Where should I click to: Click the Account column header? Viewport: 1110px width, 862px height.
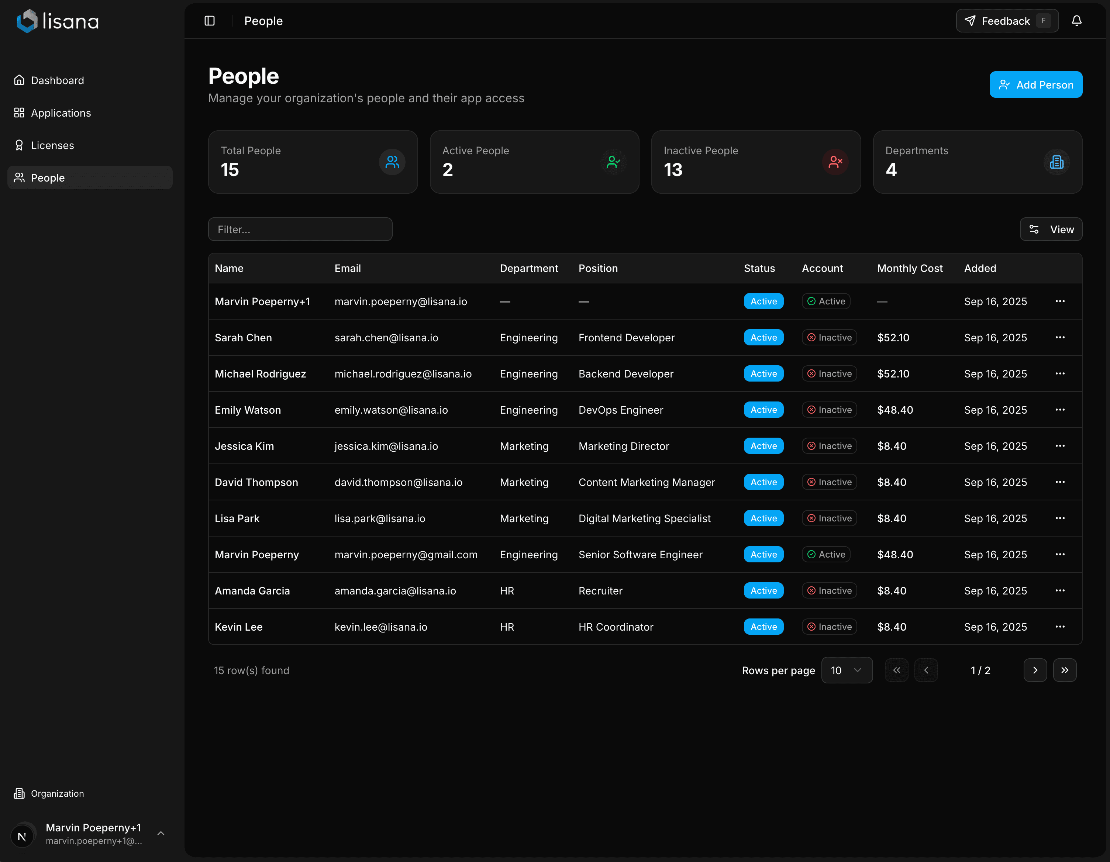coord(822,268)
